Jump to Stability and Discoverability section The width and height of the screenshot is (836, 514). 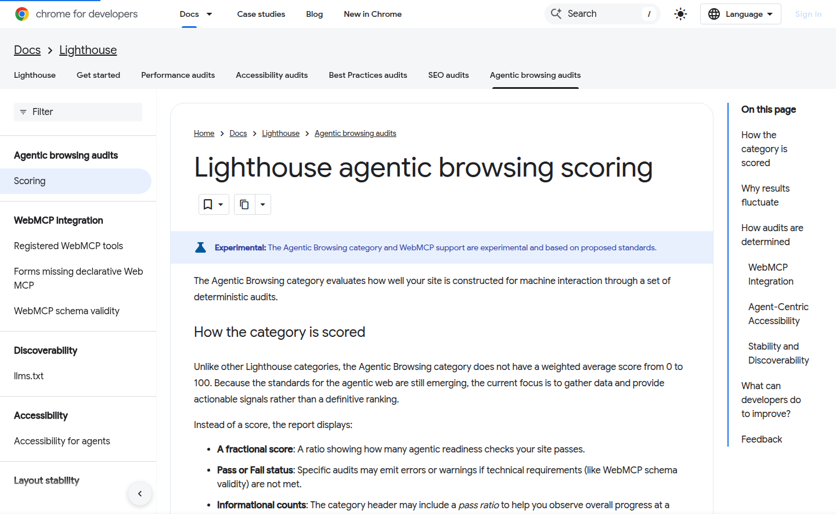(778, 353)
